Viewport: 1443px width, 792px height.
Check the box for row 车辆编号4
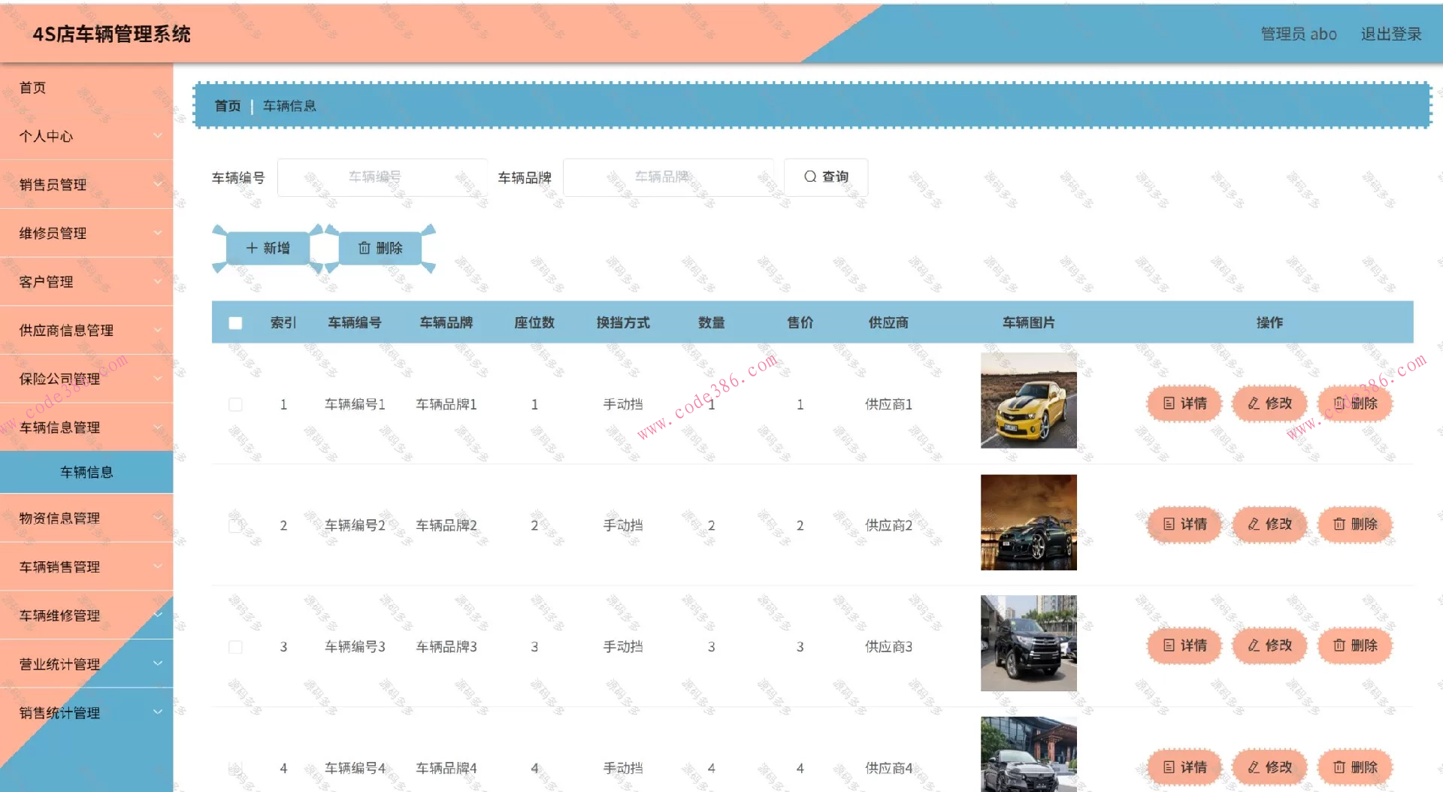coord(235,768)
